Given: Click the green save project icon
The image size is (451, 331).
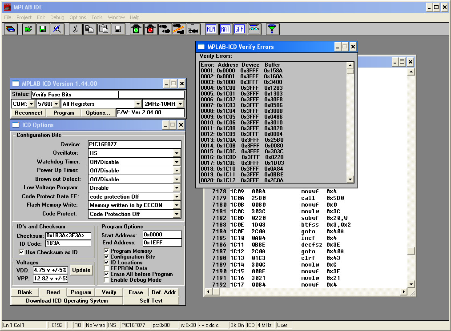Looking at the screenshot, I should pos(43,29).
